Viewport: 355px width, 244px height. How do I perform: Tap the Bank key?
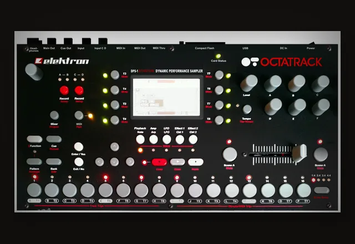click(x=54, y=161)
